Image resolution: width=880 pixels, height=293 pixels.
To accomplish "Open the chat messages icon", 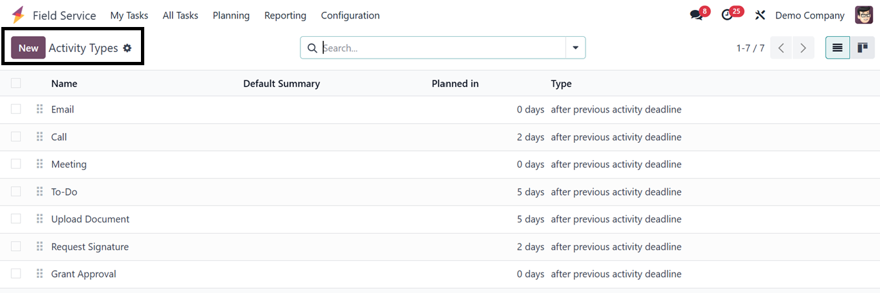I will 696,15.
